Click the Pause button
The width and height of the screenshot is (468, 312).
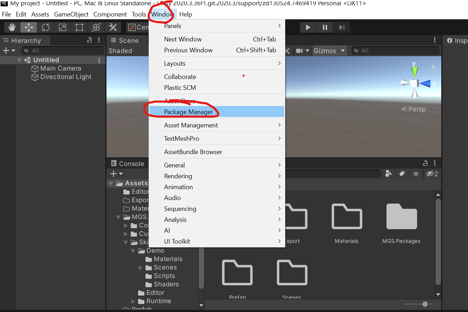click(325, 27)
